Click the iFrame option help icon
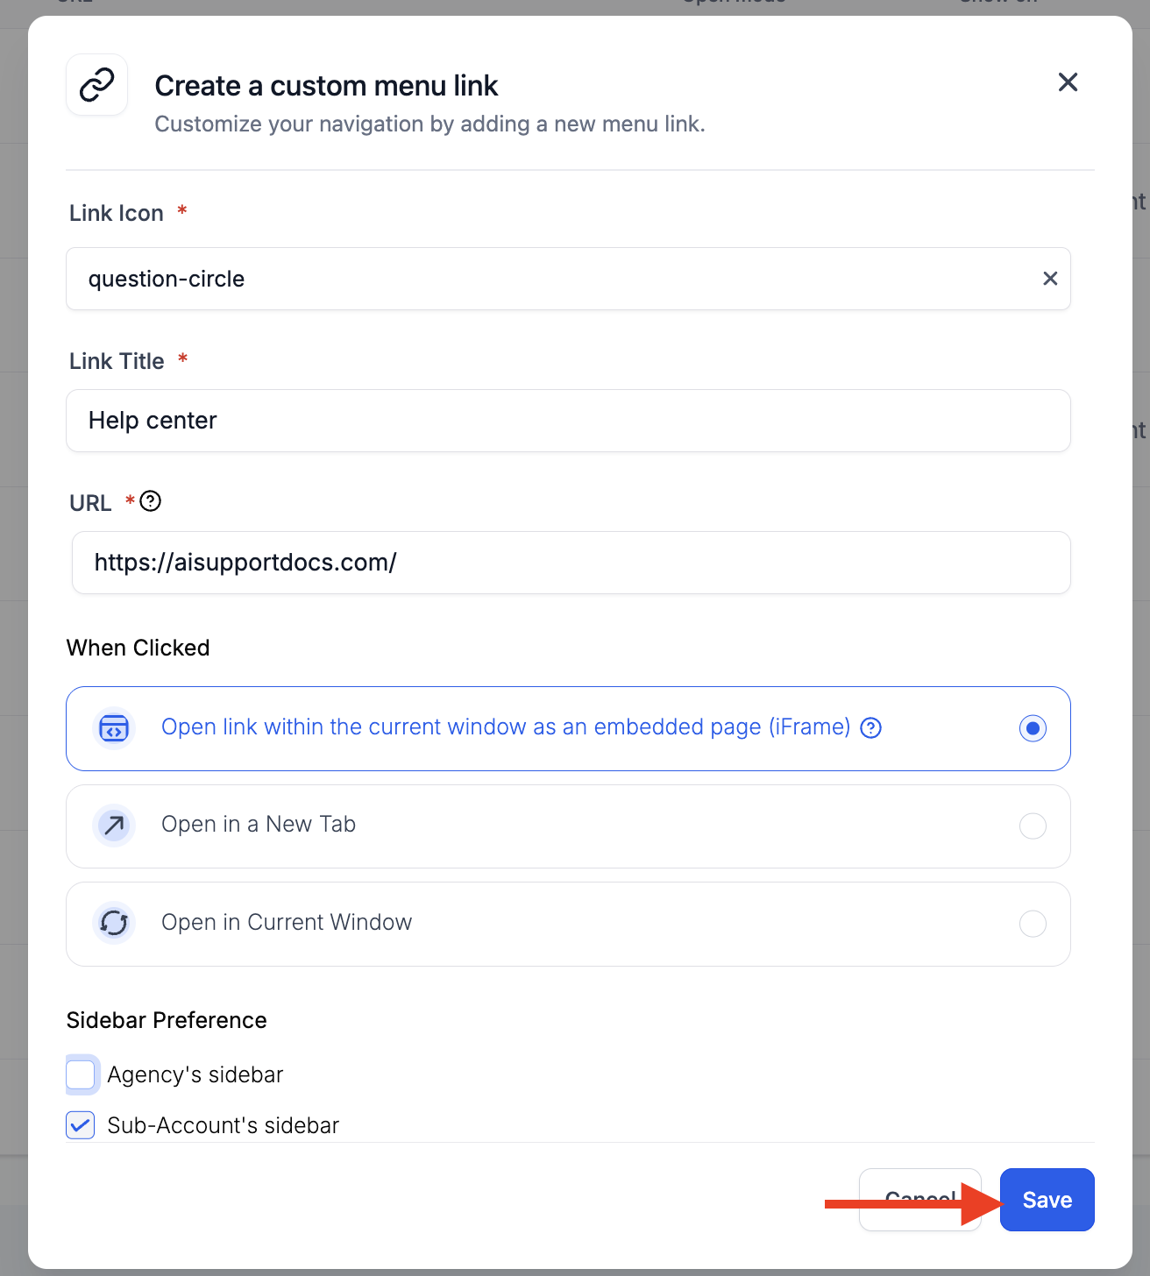This screenshot has height=1276, width=1150. (x=870, y=728)
